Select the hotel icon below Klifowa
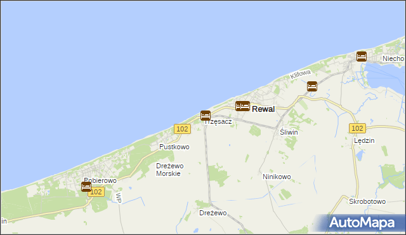Screen dimensions: 406x235 click(312, 86)
